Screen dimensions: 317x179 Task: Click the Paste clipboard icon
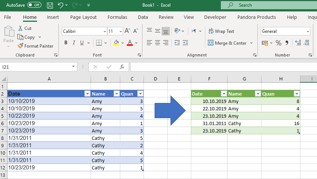click(x=9, y=31)
